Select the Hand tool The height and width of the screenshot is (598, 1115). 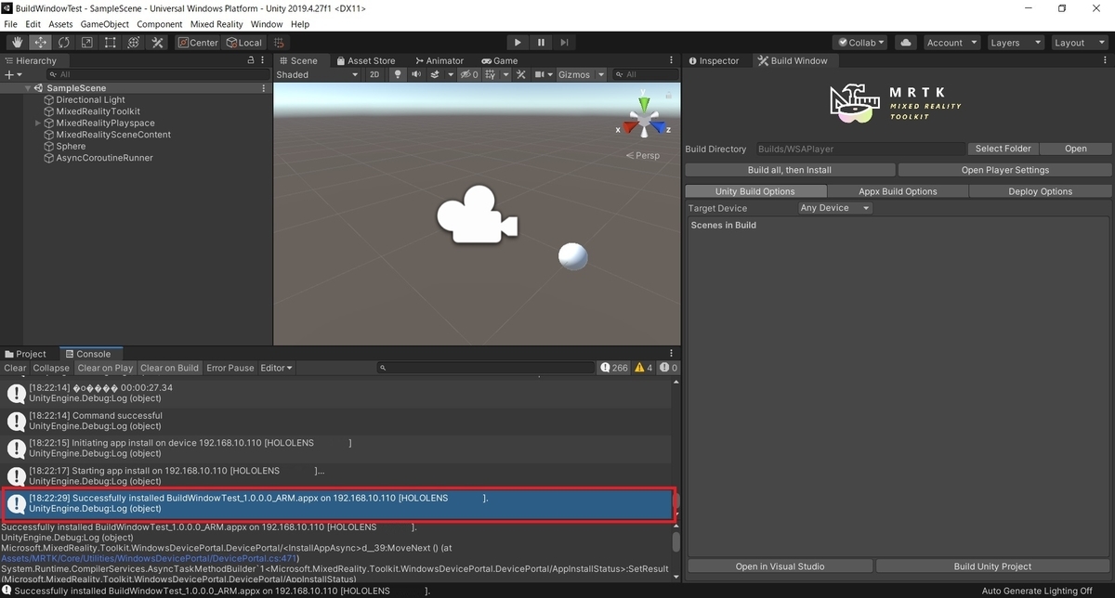pos(18,43)
